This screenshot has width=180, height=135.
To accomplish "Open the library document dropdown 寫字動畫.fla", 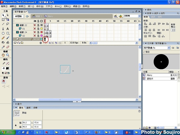I will coord(169,48).
